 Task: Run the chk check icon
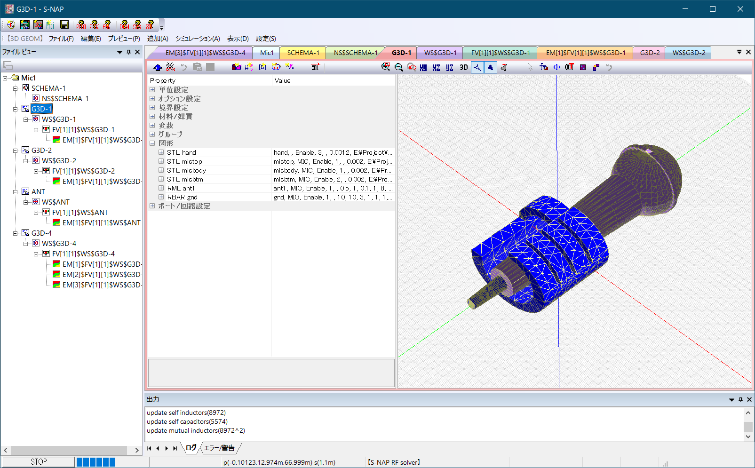point(171,67)
